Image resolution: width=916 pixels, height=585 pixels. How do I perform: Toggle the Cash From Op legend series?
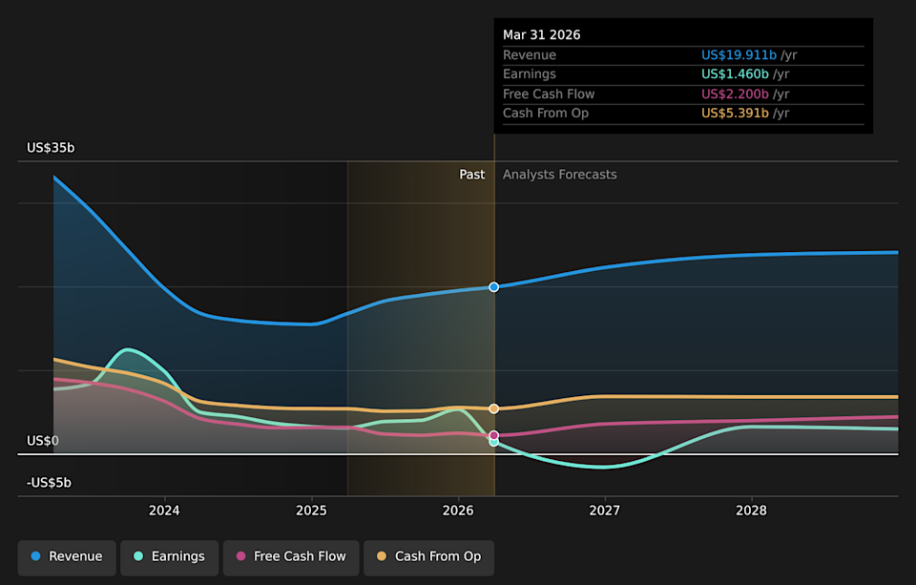point(428,557)
